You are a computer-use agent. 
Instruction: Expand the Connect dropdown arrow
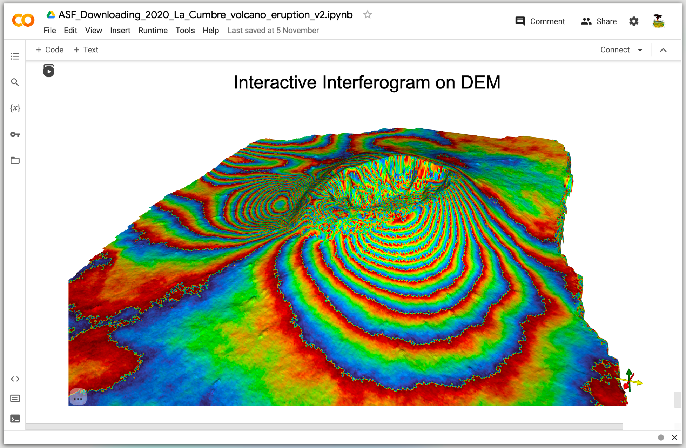(640, 50)
